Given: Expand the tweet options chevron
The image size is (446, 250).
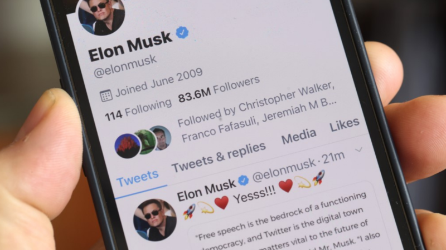Looking at the screenshot, I should 359,149.
